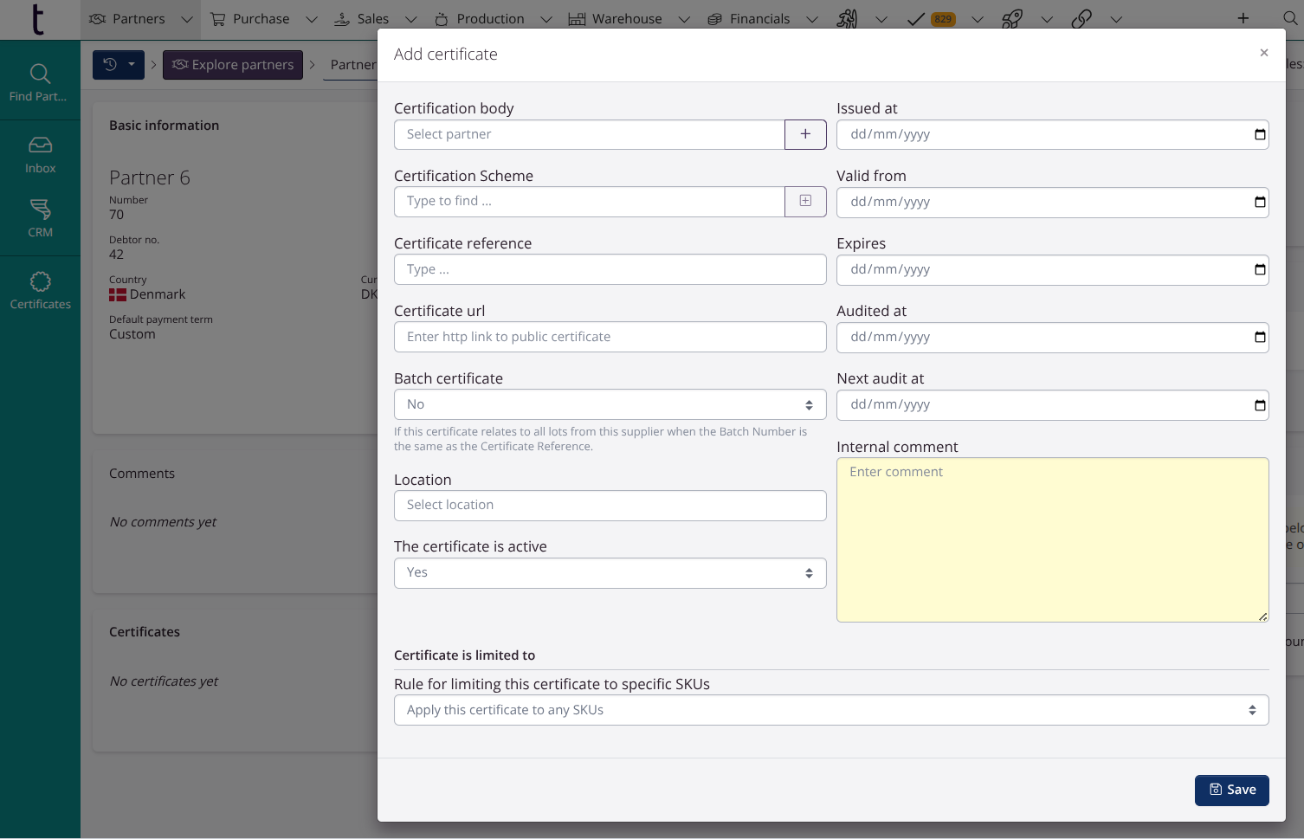This screenshot has width=1304, height=839.
Task: Open the SKU limiting rule dropdown
Action: (830, 709)
